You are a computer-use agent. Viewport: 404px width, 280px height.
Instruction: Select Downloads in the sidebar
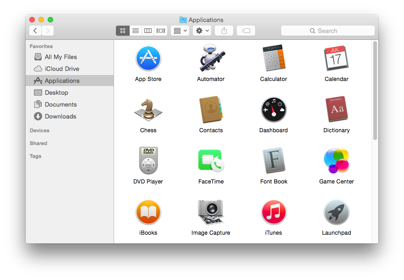60,116
